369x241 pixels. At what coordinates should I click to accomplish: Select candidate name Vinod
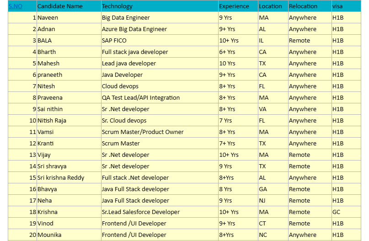pos(45,224)
